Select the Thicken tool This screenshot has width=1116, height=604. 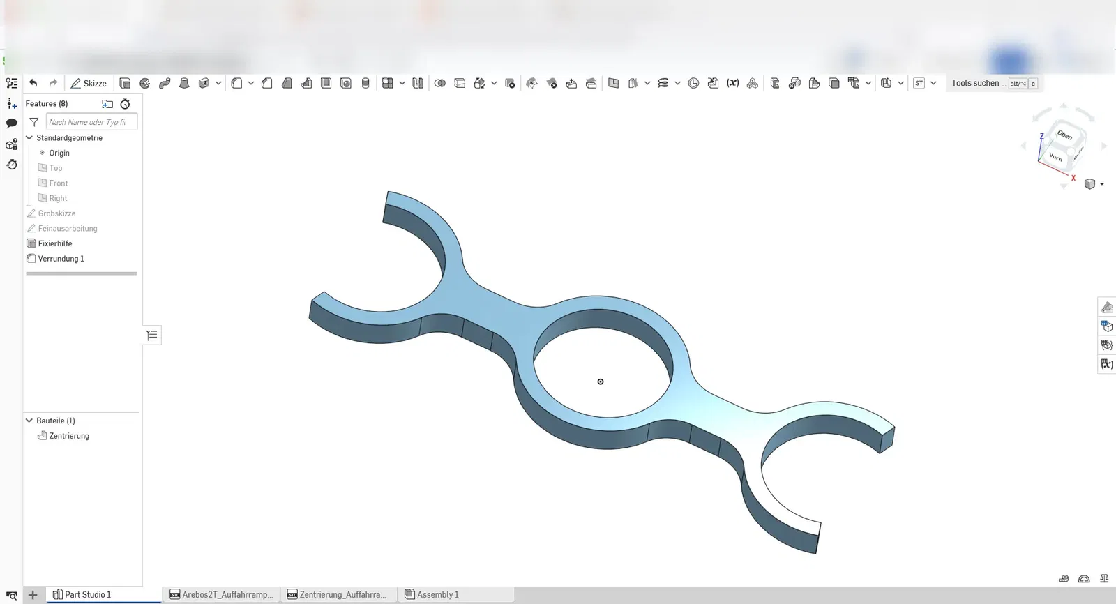(204, 83)
